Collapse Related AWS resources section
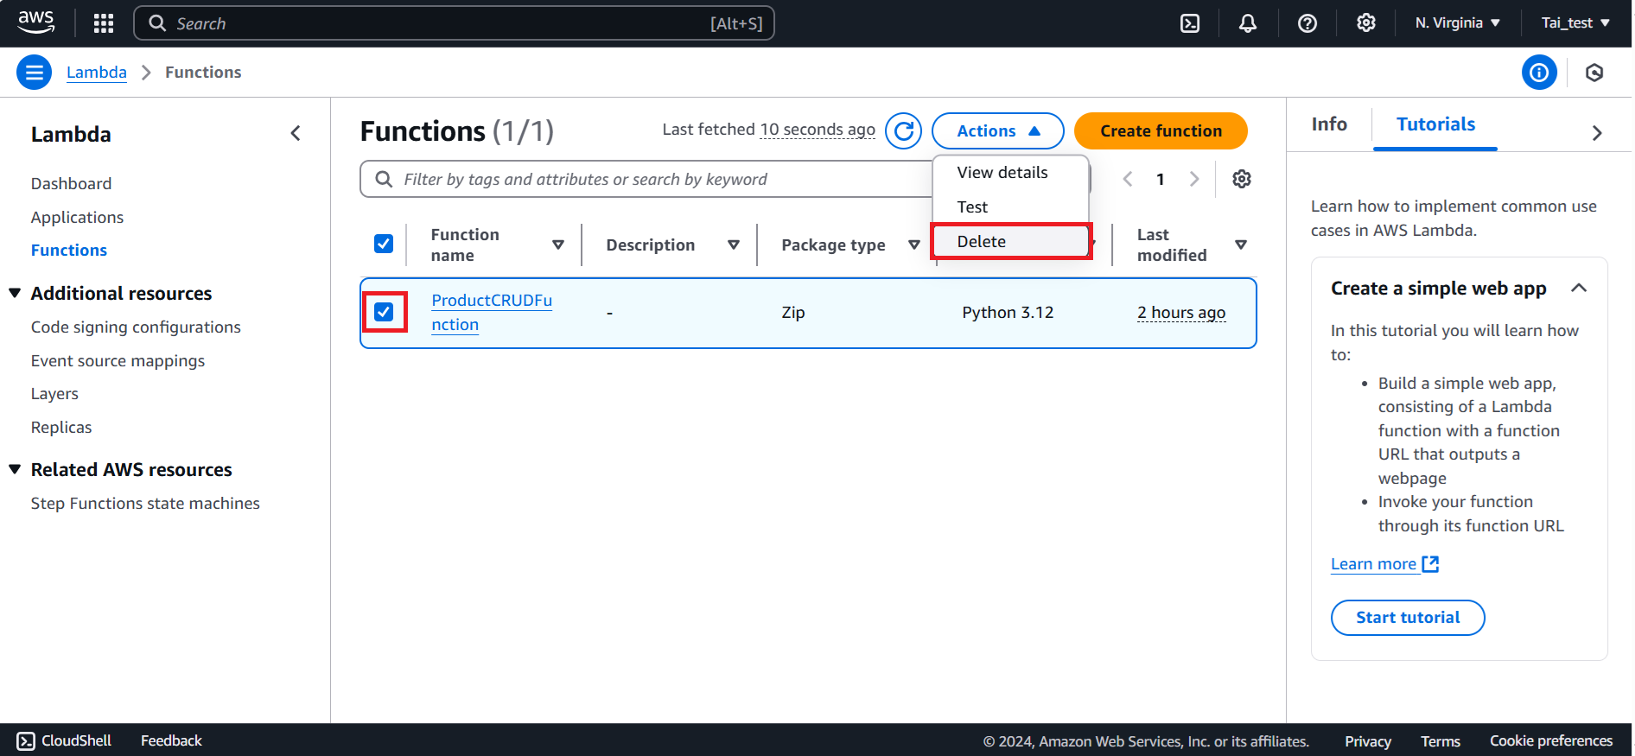 tap(15, 469)
